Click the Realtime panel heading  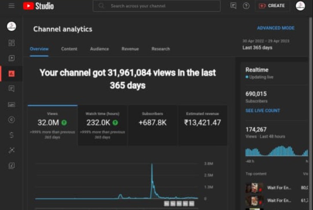pos(257,70)
